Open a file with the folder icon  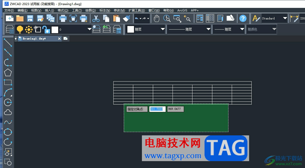coord(20,18)
